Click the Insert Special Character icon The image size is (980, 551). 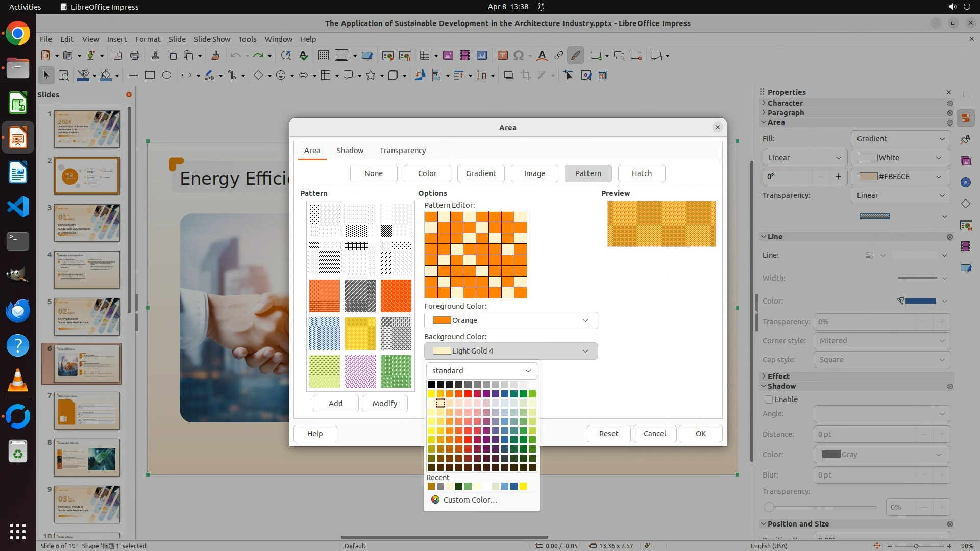pos(519,56)
